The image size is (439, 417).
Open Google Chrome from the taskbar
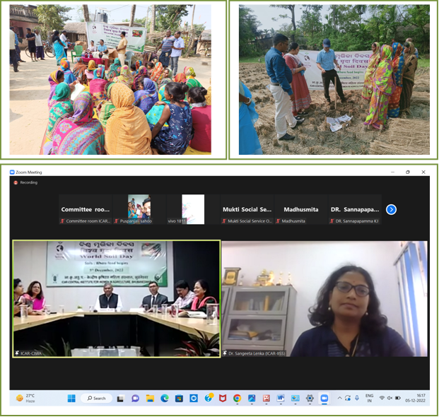coord(237,398)
